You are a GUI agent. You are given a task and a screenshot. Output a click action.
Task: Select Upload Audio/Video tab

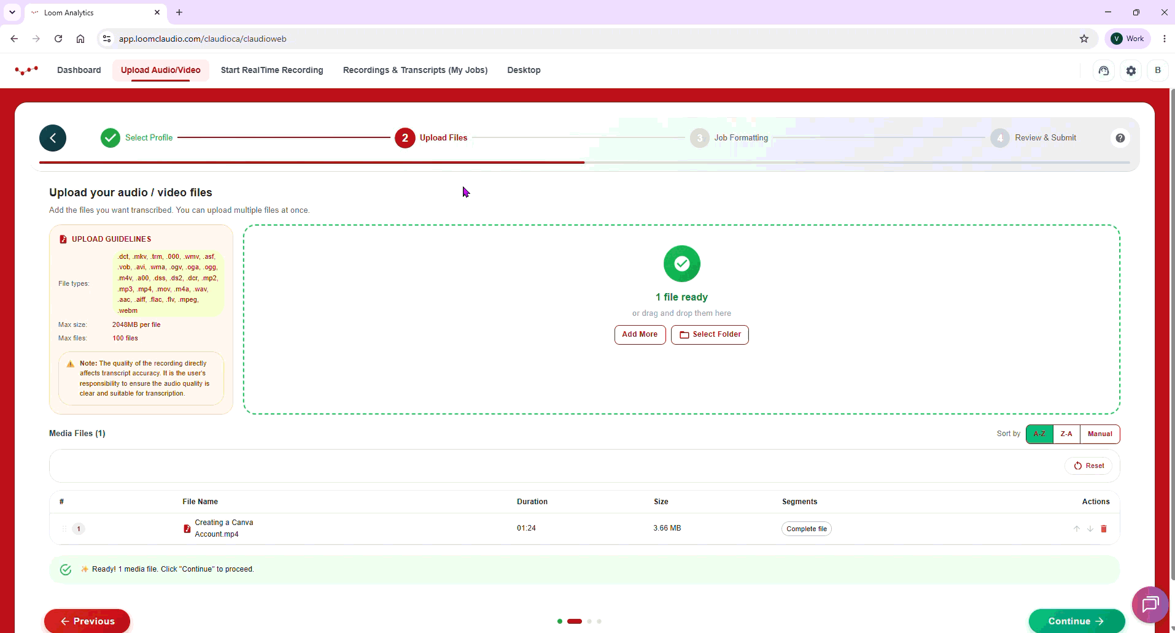click(x=161, y=70)
